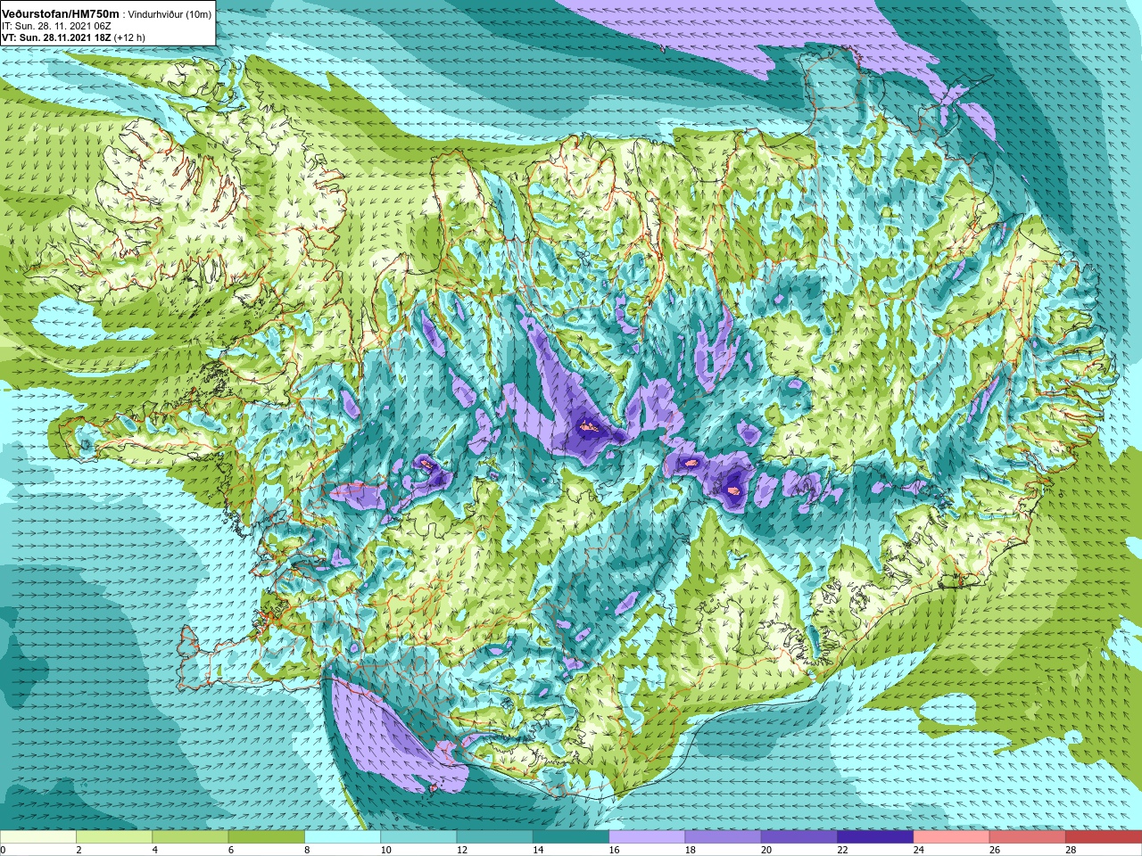Click the '10' legend scale value
This screenshot has width=1142, height=856.
[385, 850]
